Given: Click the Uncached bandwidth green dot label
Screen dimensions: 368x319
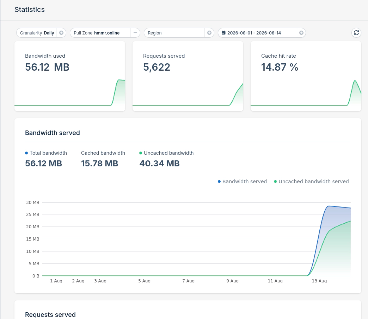Looking at the screenshot, I should (166, 153).
